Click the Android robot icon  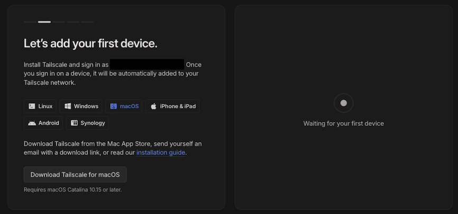(32, 123)
